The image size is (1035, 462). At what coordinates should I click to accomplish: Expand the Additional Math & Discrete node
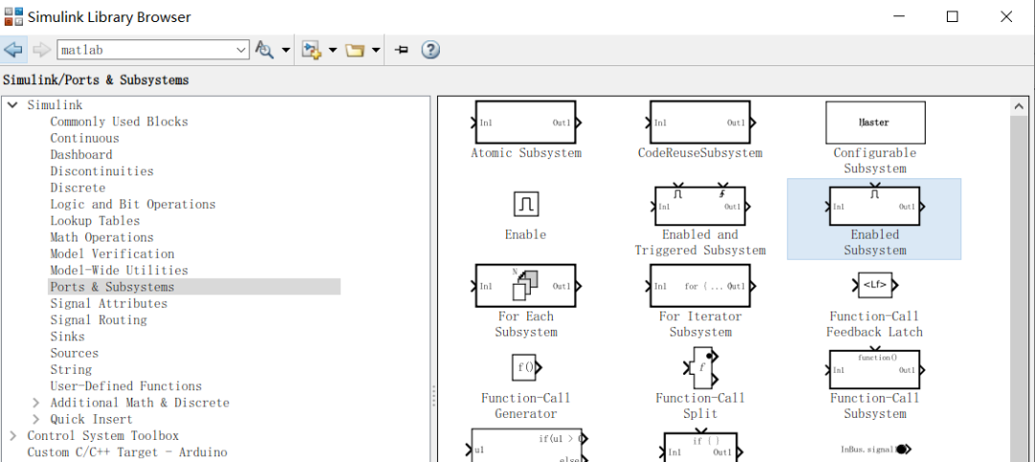tap(35, 403)
